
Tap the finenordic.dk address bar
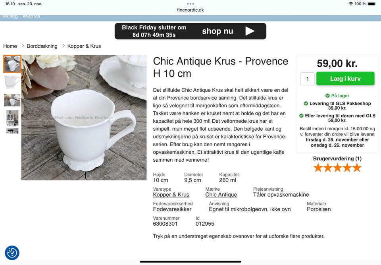pos(190,10)
